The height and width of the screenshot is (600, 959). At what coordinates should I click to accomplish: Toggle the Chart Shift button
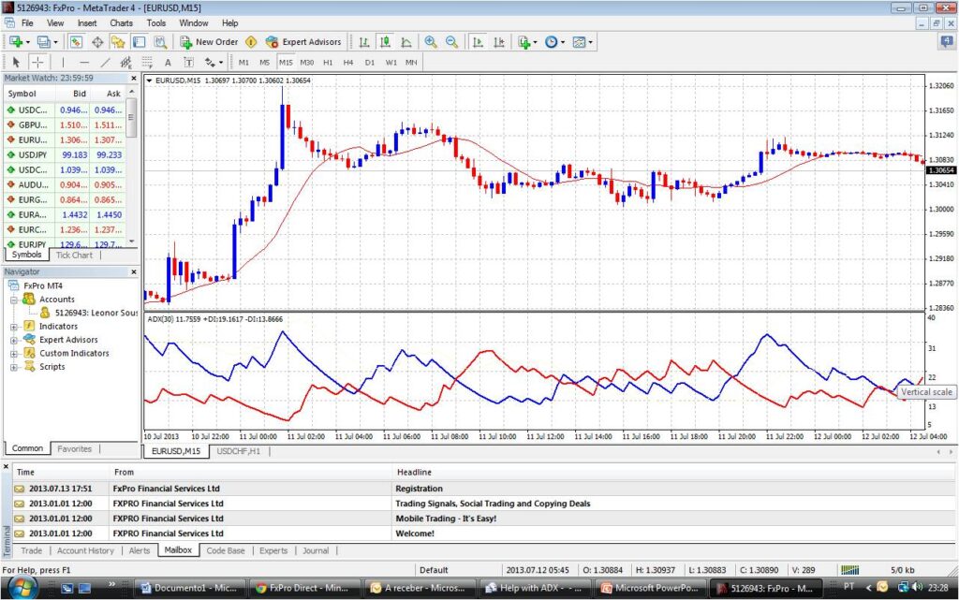[x=499, y=42]
